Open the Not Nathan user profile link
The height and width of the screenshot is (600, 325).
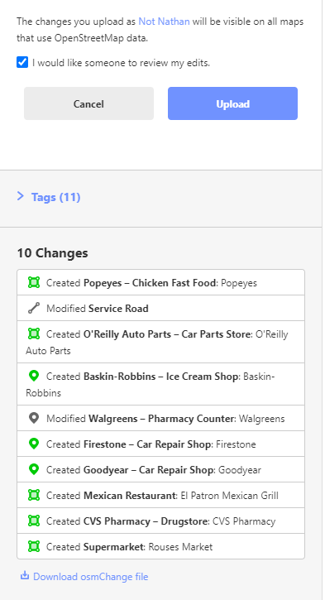click(x=164, y=22)
